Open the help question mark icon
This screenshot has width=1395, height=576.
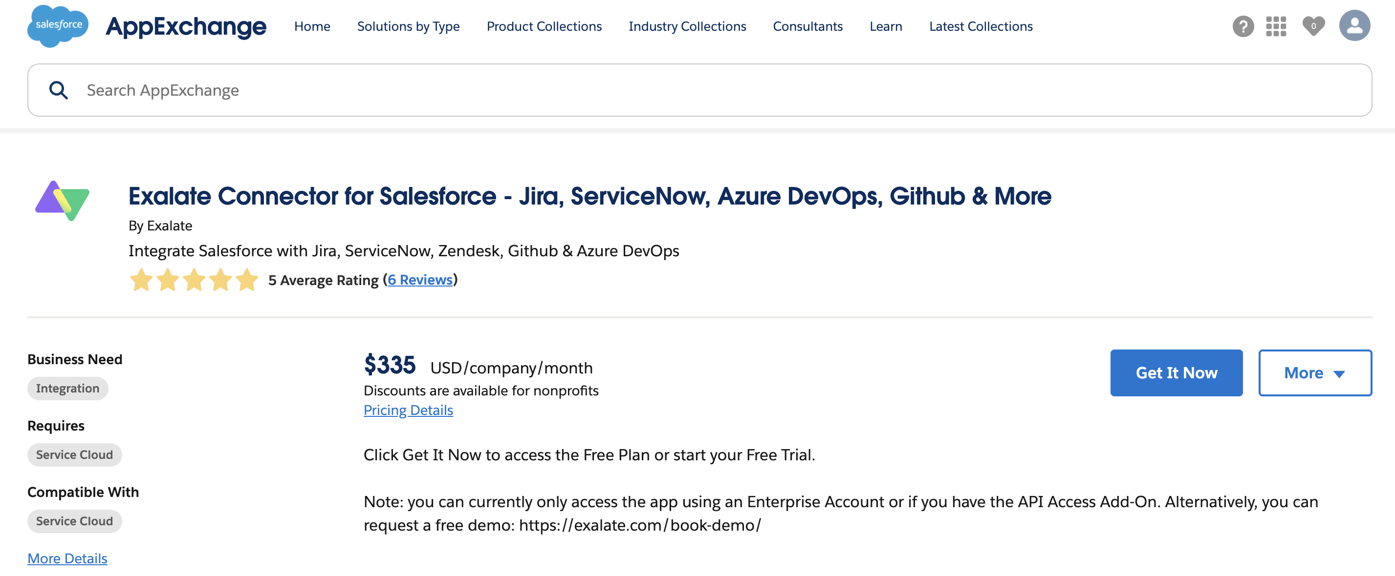[1243, 26]
